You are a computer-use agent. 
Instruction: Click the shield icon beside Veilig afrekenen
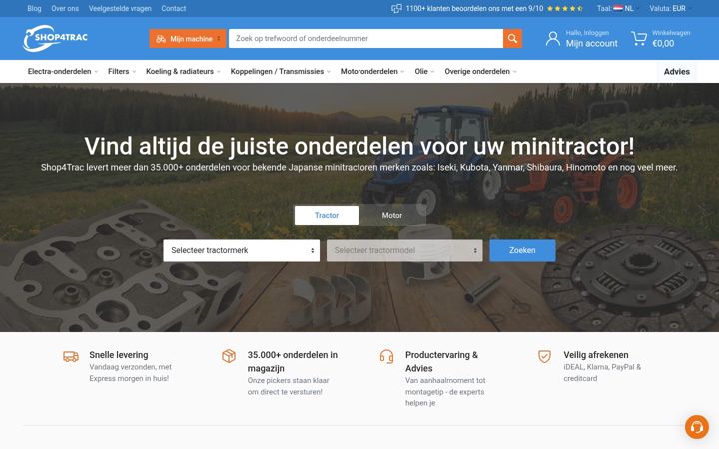click(544, 356)
